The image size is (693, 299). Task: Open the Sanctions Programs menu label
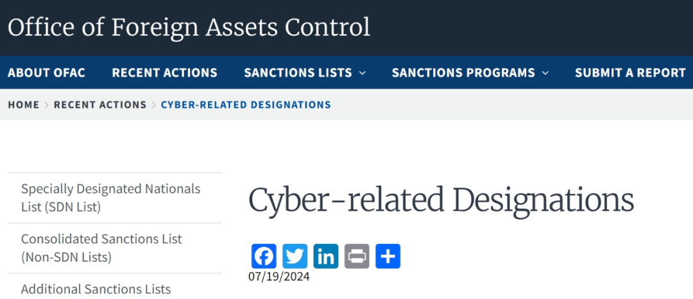point(463,73)
